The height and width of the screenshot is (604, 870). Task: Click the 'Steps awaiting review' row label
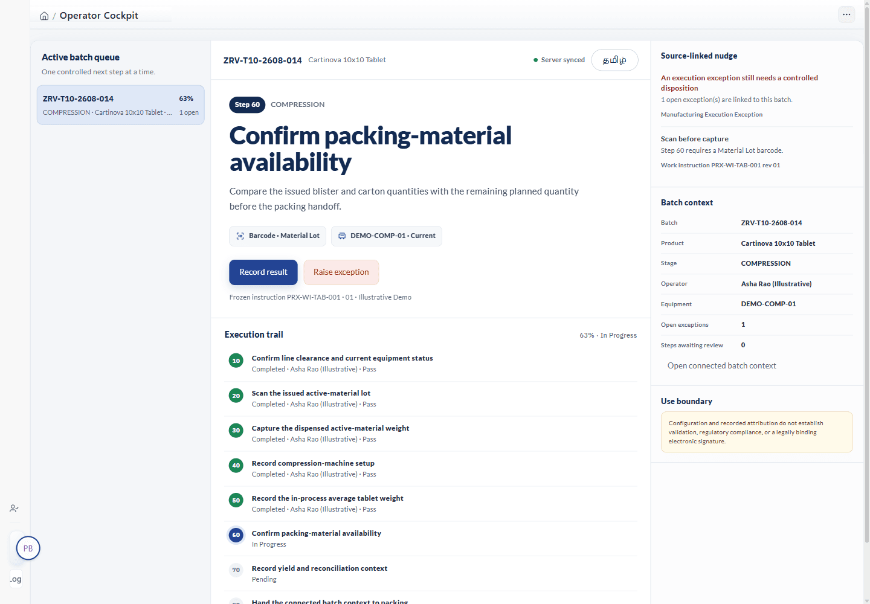(x=692, y=345)
